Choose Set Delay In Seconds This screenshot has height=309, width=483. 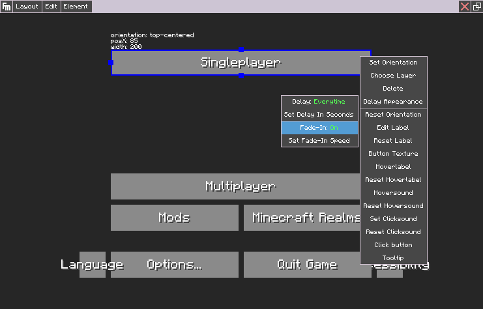click(319, 115)
